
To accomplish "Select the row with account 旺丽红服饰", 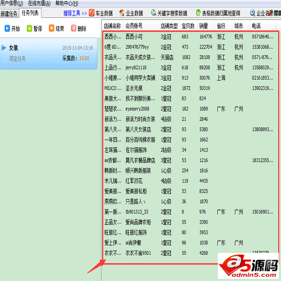I will 191,233.
